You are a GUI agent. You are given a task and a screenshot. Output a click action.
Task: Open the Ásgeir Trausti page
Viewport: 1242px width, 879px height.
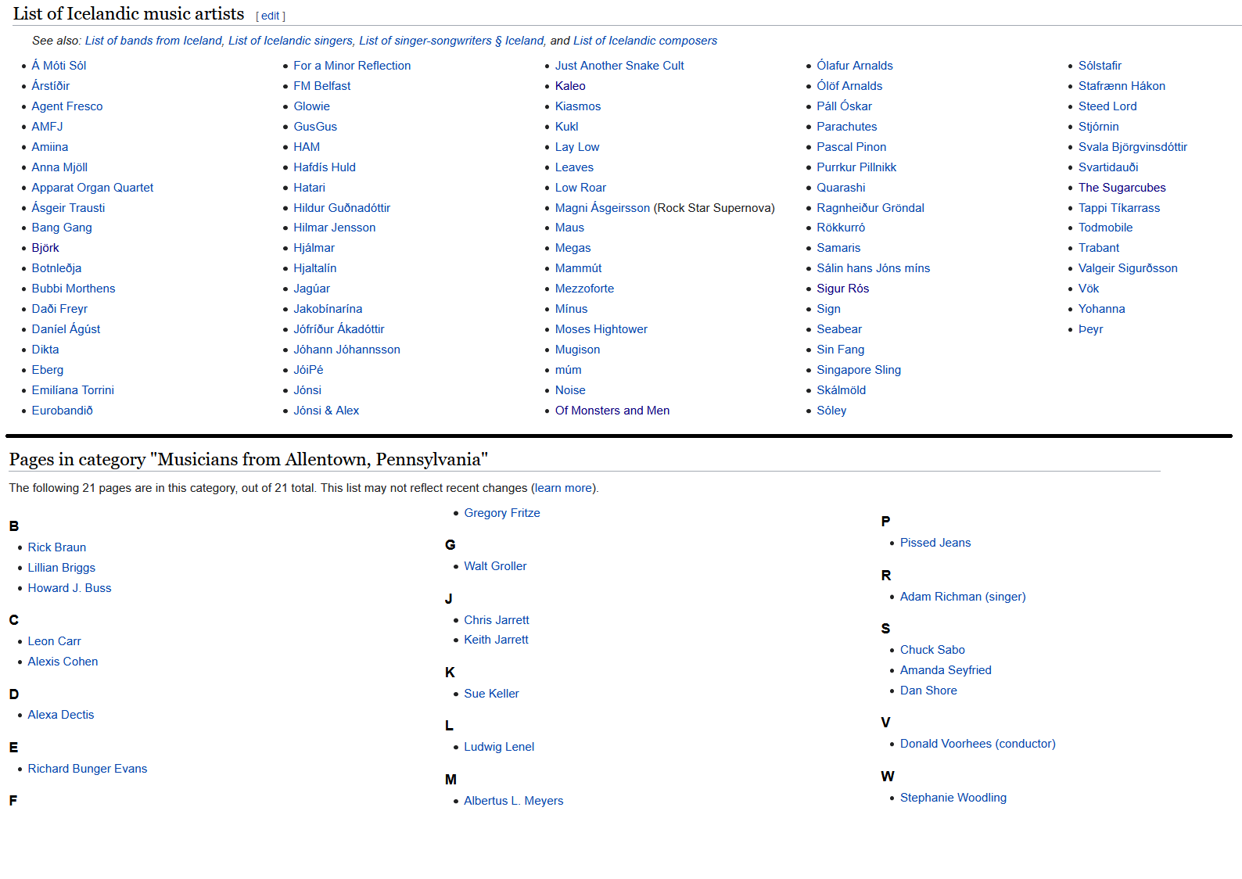click(68, 208)
